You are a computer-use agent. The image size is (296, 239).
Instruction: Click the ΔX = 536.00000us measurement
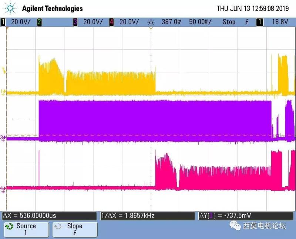(x=30, y=216)
